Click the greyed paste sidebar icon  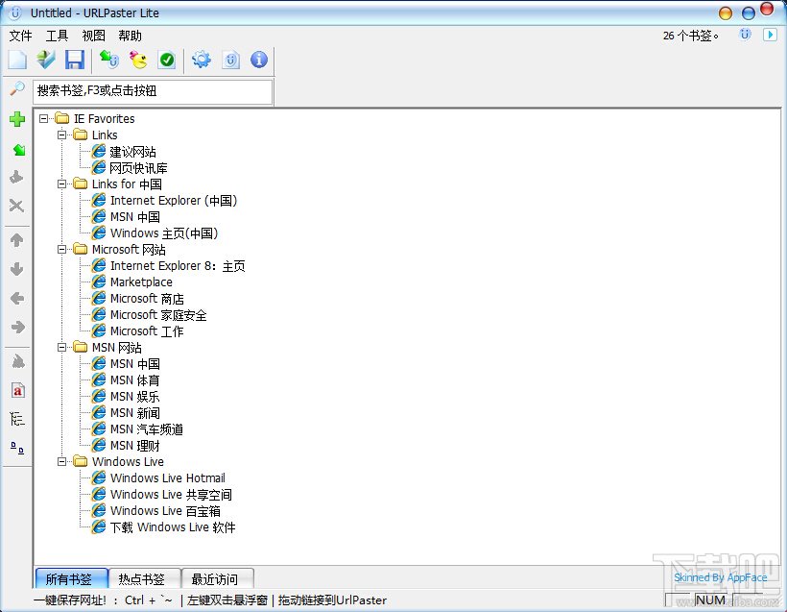[16, 177]
